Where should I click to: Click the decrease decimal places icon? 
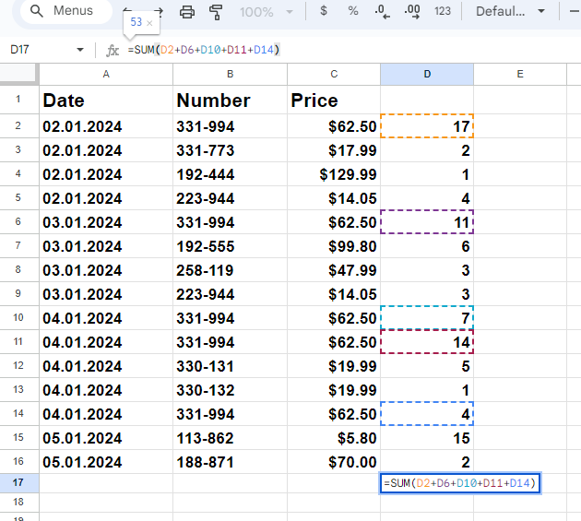pyautogui.click(x=383, y=11)
